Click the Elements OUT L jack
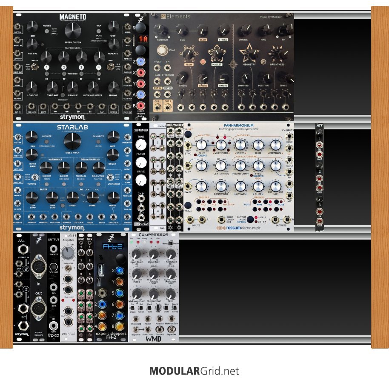 [x=157, y=107]
